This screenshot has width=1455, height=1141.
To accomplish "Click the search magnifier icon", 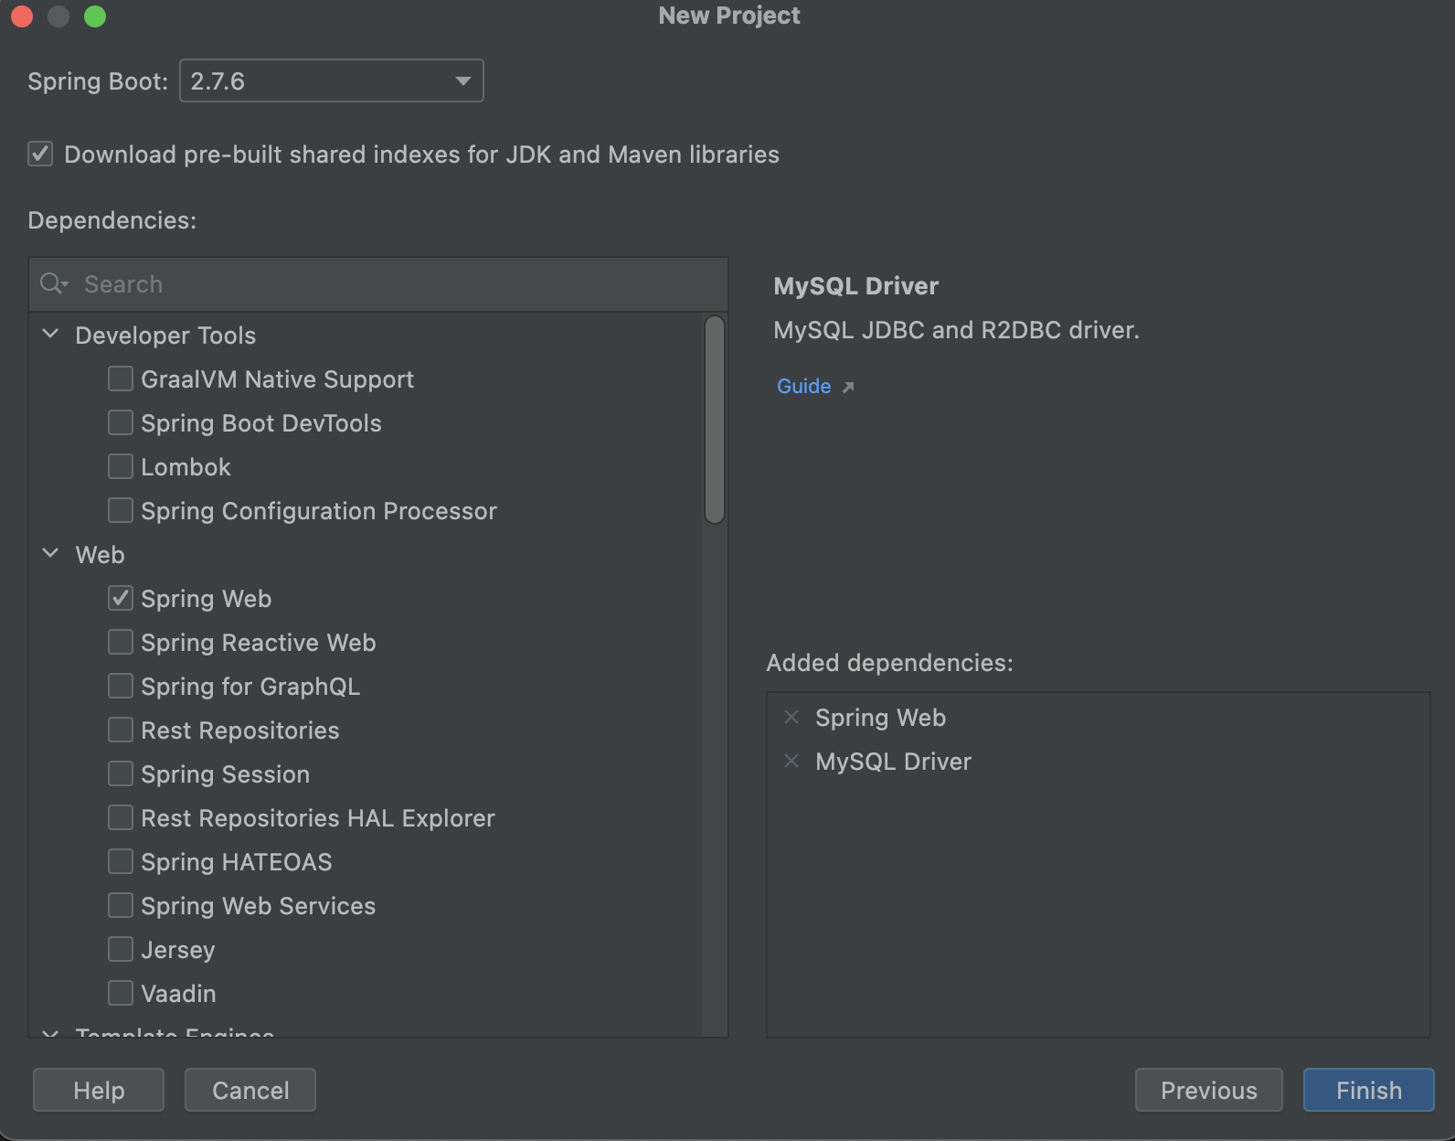I will (52, 284).
